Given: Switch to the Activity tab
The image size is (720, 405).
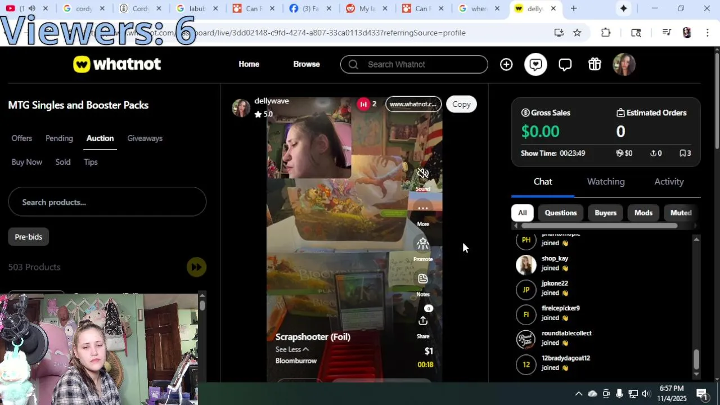Looking at the screenshot, I should (669, 182).
